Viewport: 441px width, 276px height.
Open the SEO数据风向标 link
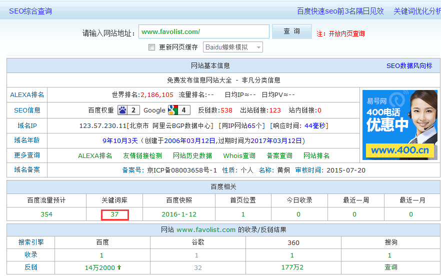pyautogui.click(x=409, y=65)
